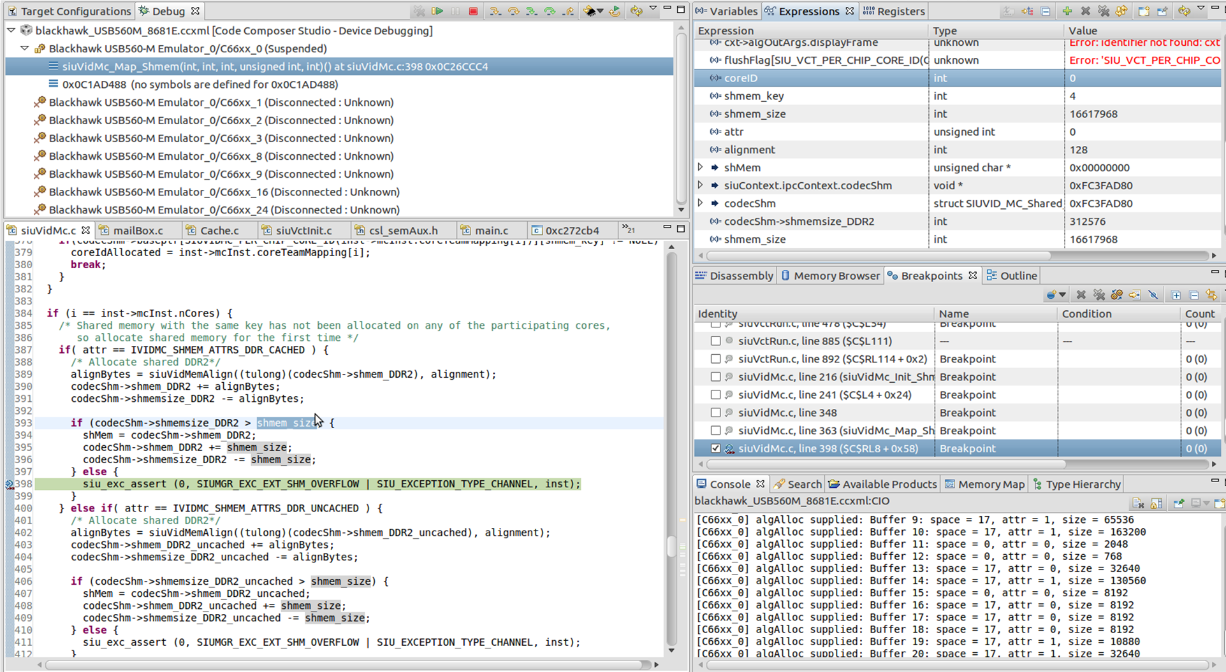The image size is (1226, 672).
Task: Click Show Logical Structure icon in Expressions
Action: 1027,11
